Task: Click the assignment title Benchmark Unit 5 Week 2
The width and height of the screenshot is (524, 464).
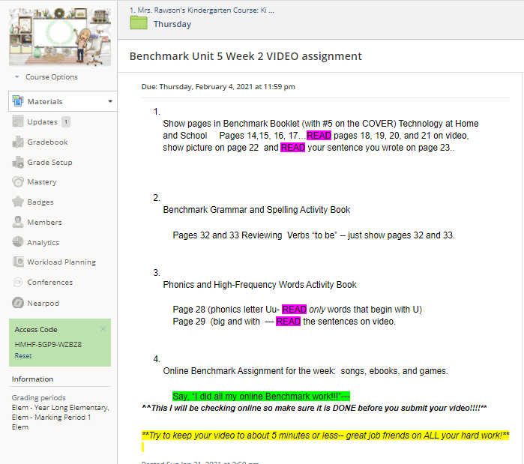Action: click(245, 56)
